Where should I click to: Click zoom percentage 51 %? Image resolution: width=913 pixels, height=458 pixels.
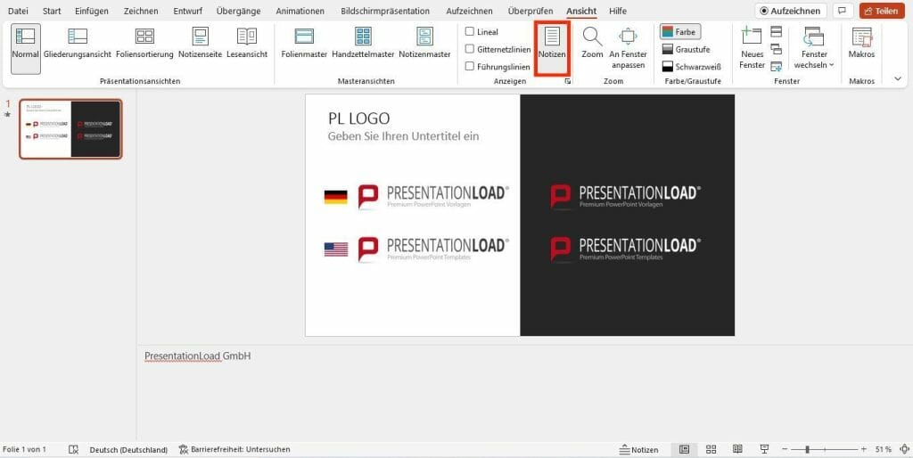coord(884,449)
